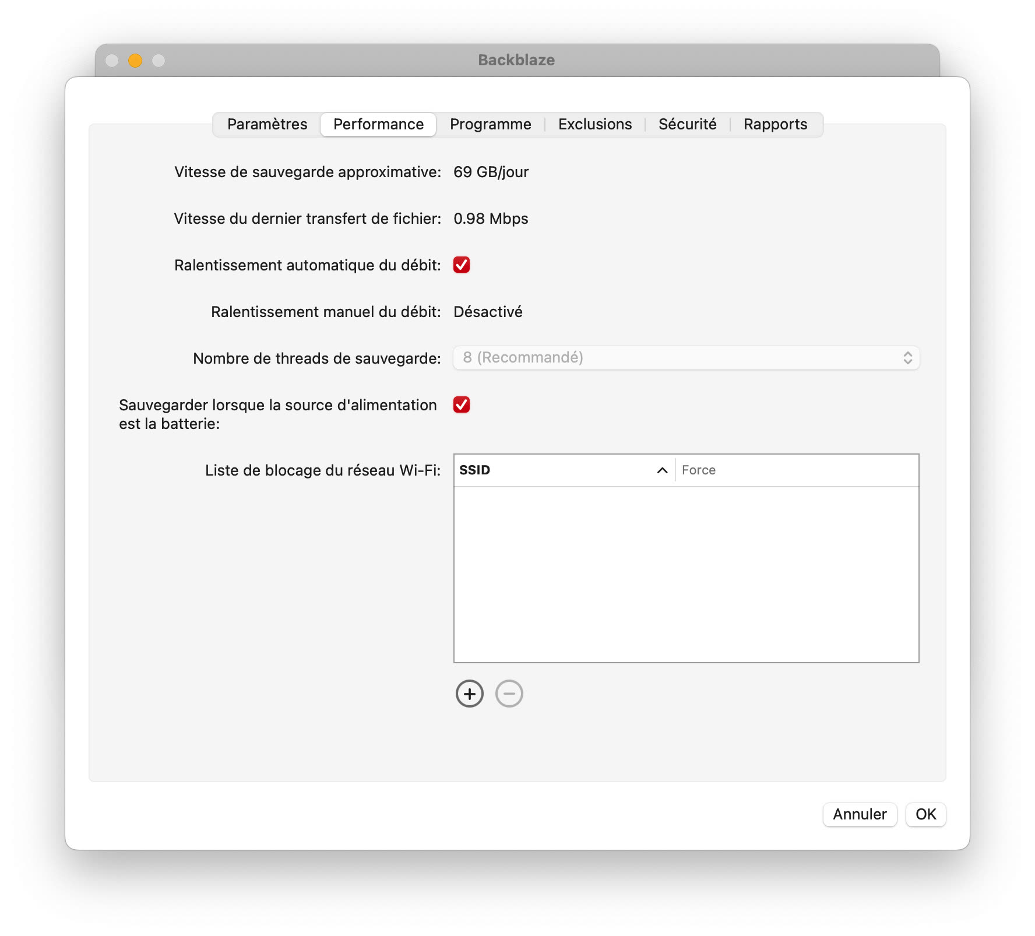Click the Ralentissement manuel du débit label
This screenshot has width=1035, height=936.
(326, 312)
